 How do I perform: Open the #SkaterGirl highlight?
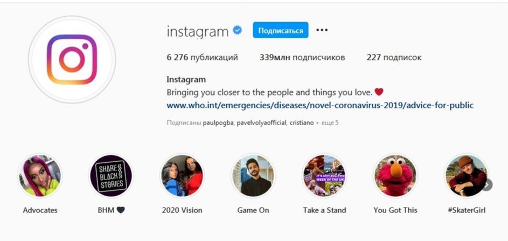tap(467, 176)
